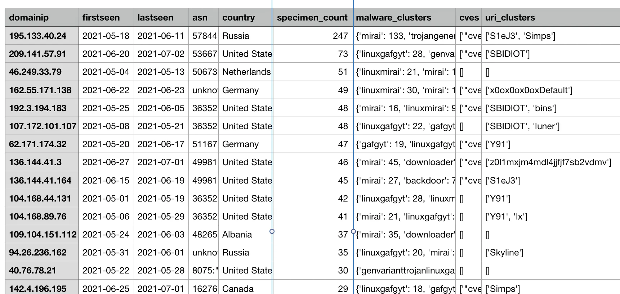620x294 pixels.
Task: Click the asn column header
Action: point(204,18)
